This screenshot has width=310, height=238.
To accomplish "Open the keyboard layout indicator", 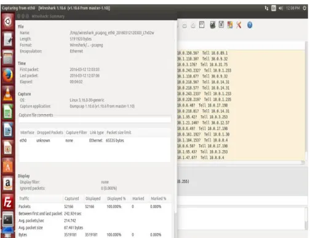I will click(274, 8).
